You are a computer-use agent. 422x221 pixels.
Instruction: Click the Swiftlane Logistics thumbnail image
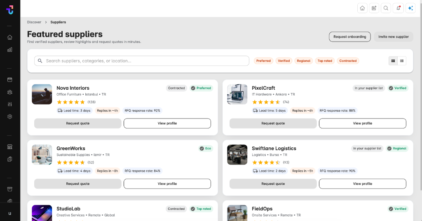point(237,155)
